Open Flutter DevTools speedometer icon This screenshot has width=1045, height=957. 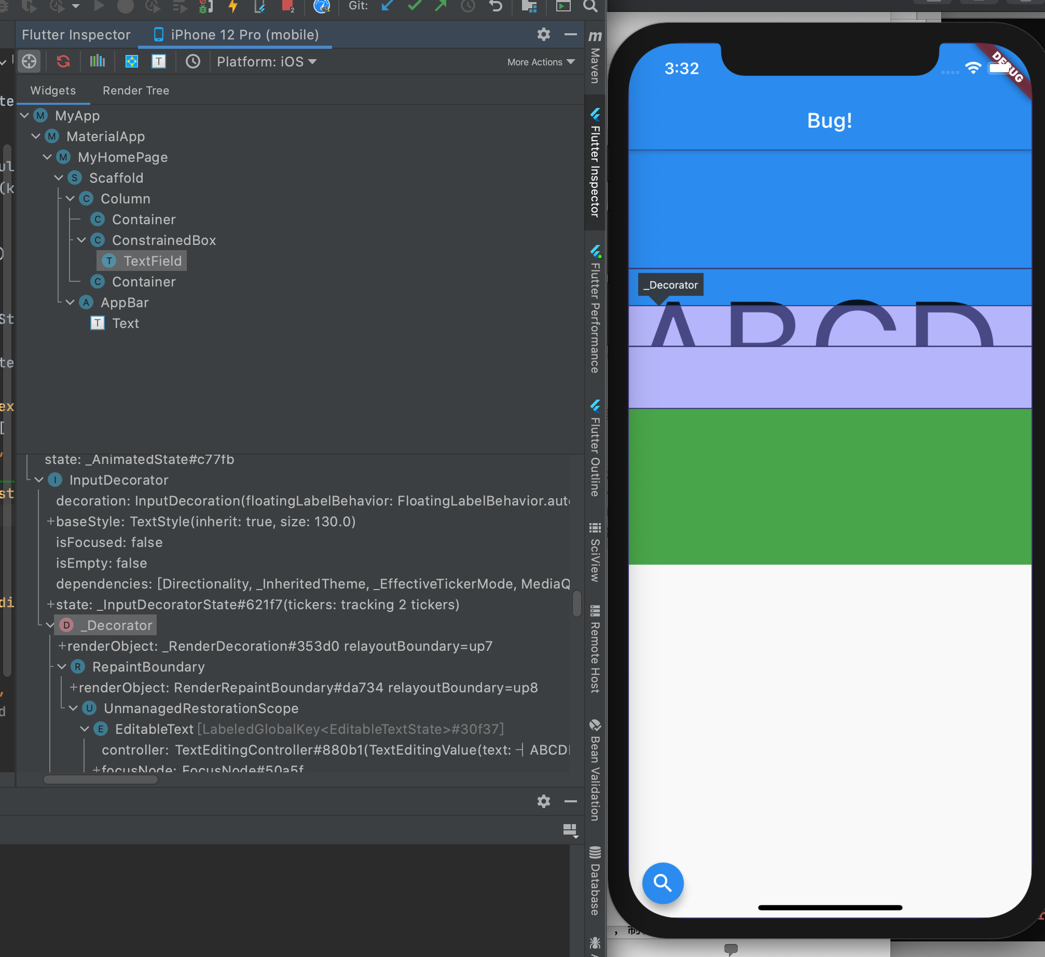tap(322, 6)
